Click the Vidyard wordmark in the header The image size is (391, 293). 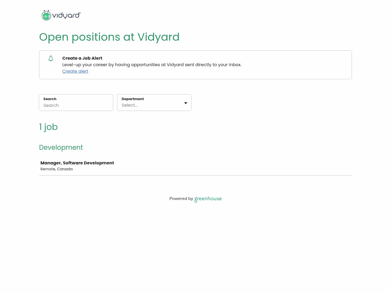click(66, 15)
